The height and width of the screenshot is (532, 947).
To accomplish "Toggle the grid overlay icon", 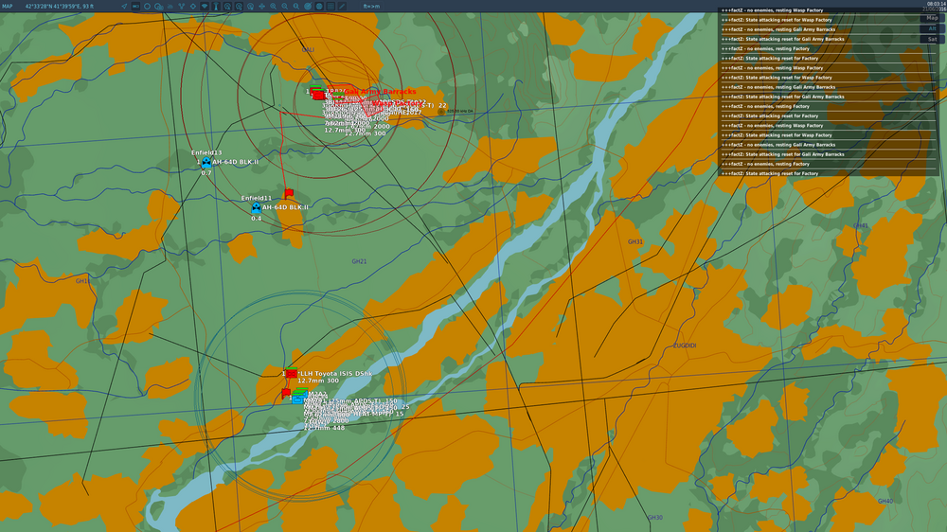I will pos(331,6).
